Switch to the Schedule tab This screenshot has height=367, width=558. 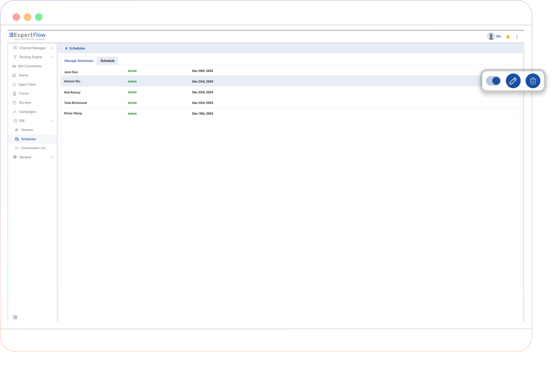107,61
